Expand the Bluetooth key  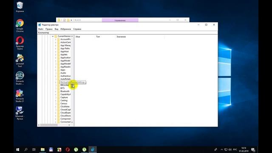click(56, 91)
